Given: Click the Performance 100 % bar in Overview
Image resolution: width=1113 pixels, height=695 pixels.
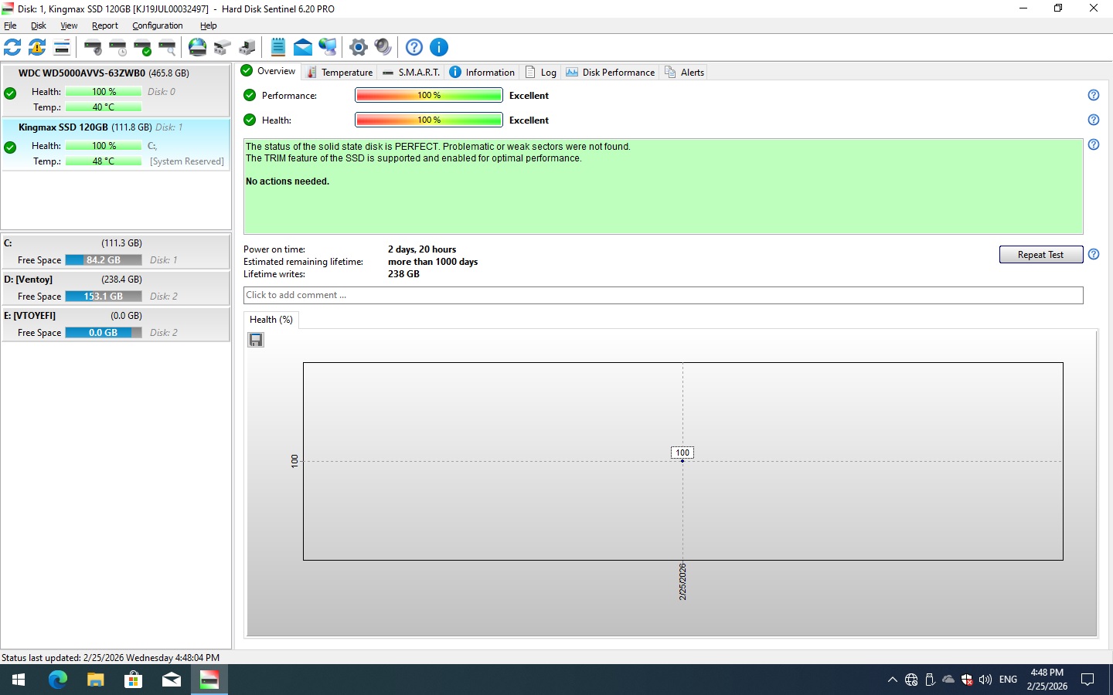Looking at the screenshot, I should (x=429, y=95).
